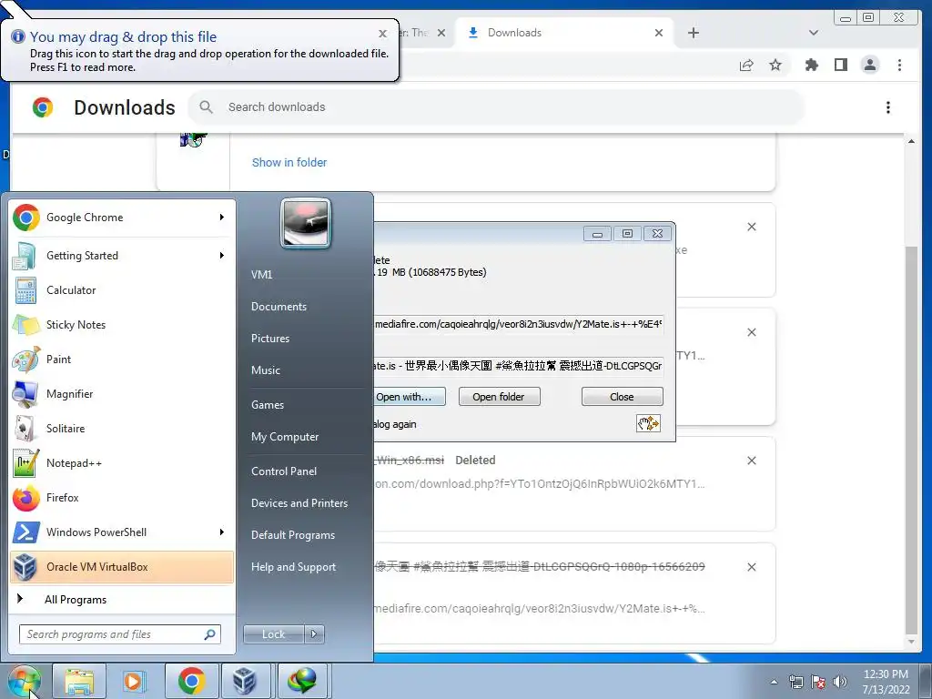Expand Google Chrome jump list arrow
The image size is (932, 699).
pyautogui.click(x=222, y=218)
